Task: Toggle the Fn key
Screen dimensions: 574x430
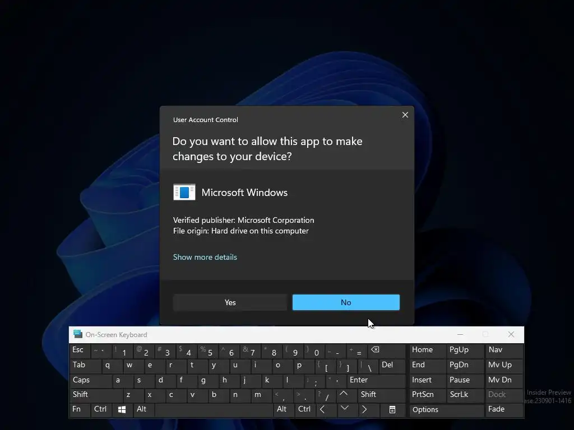Action: pos(80,409)
